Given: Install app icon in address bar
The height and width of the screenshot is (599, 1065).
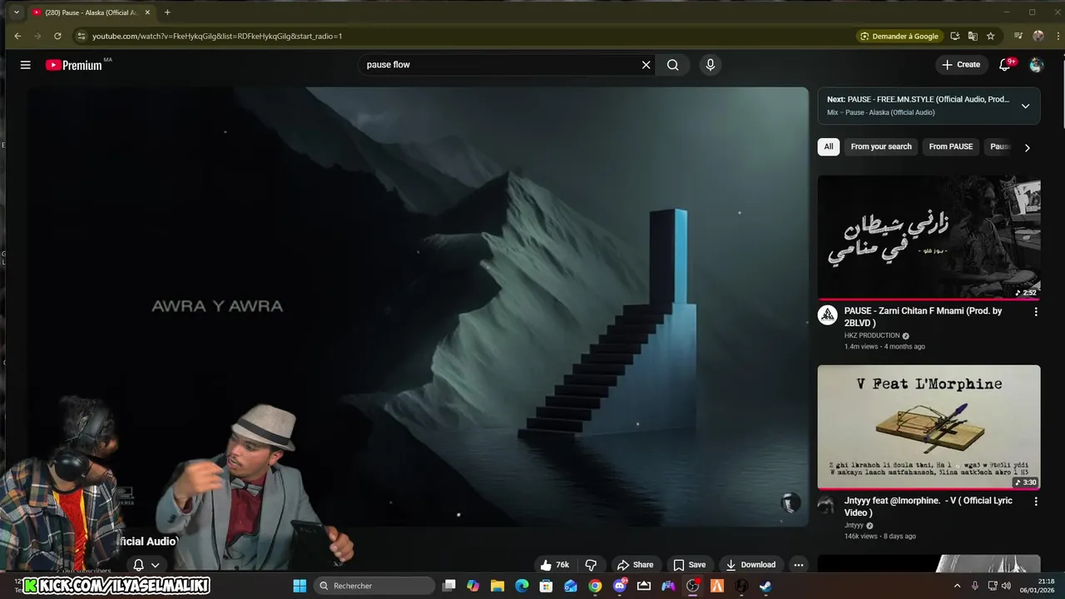Looking at the screenshot, I should click(x=954, y=36).
